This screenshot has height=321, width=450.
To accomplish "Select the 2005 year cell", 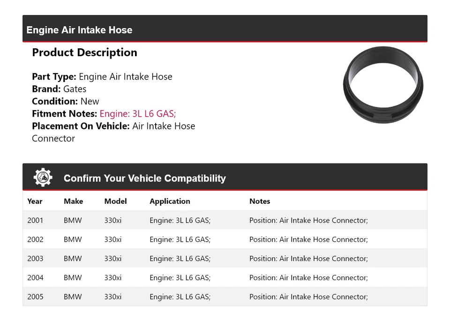I will [35, 297].
